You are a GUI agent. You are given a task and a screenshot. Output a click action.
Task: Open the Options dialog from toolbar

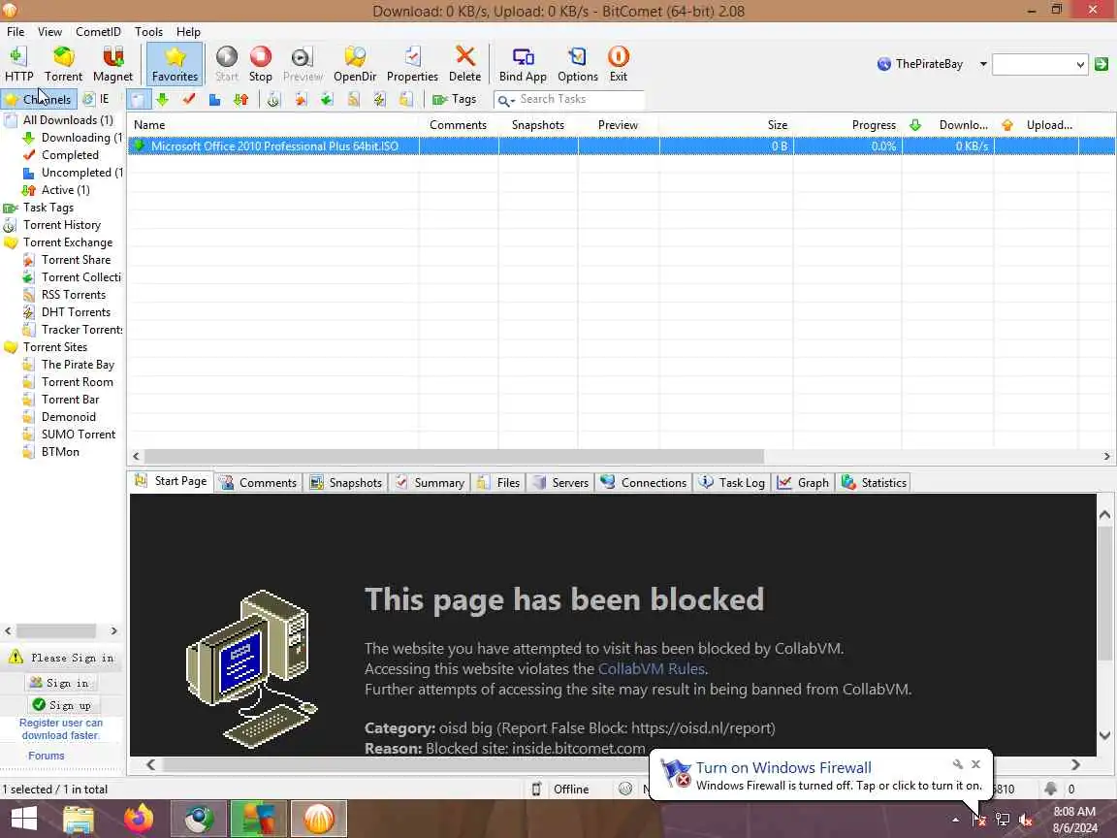coord(578,64)
